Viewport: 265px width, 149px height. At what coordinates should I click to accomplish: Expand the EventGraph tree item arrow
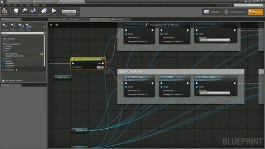point(2,38)
